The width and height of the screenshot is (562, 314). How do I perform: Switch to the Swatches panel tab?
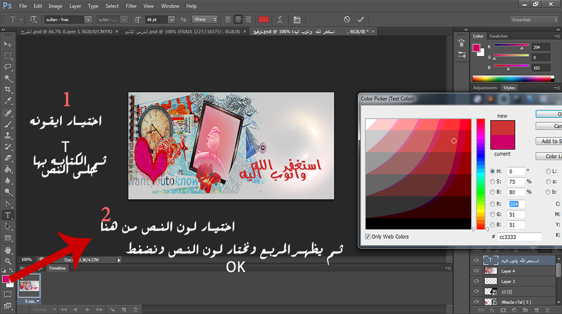click(x=498, y=36)
